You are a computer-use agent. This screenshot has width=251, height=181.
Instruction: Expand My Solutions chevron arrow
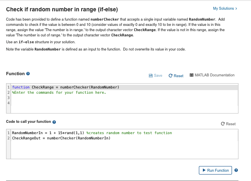[x=236, y=8]
